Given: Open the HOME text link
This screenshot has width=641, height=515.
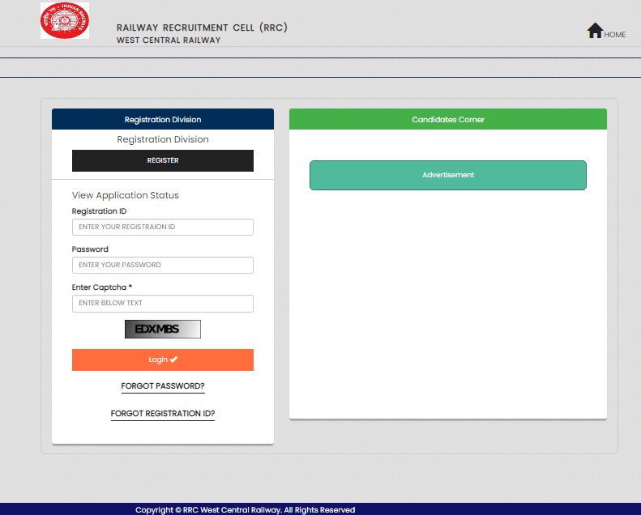Looking at the screenshot, I should tap(614, 35).
